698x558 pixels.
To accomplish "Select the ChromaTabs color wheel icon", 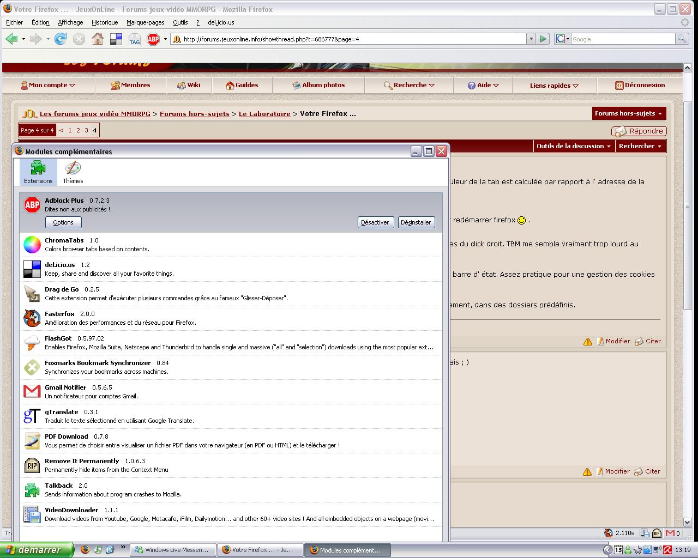I will click(32, 245).
